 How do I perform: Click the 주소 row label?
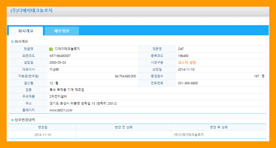click(28, 103)
